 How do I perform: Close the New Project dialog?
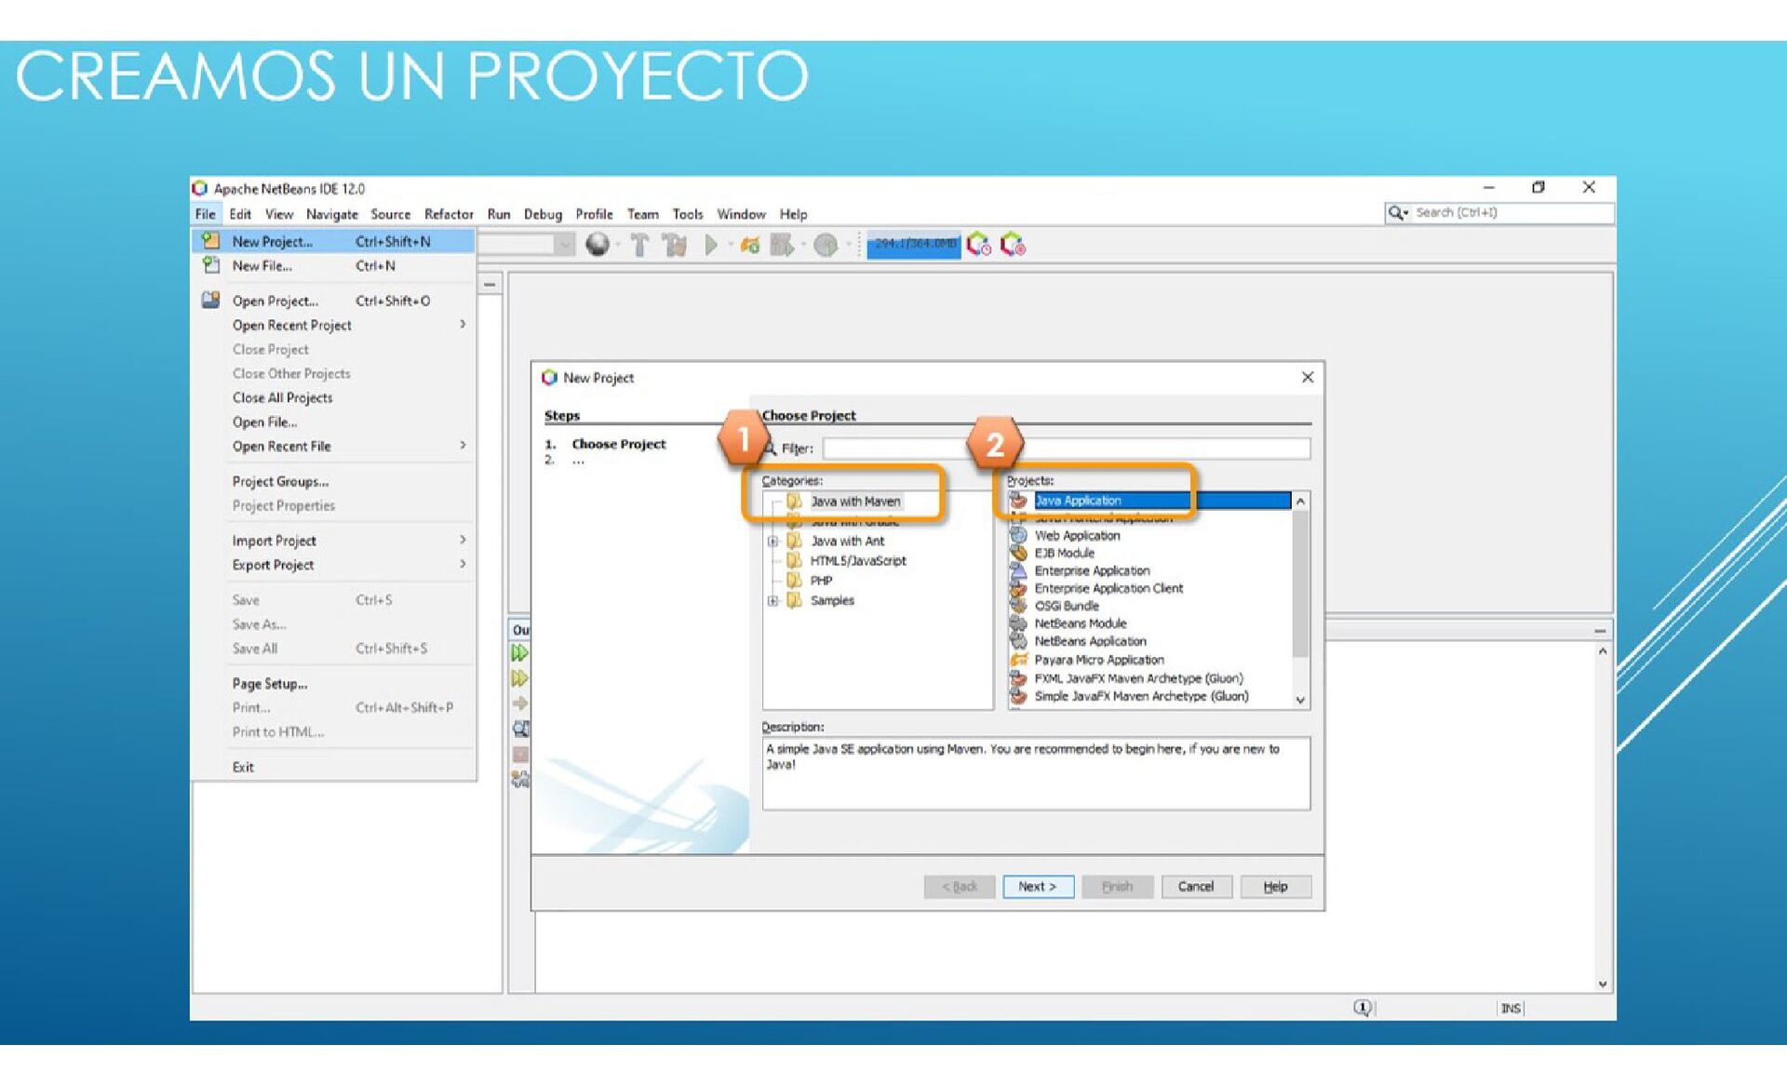(x=1307, y=377)
